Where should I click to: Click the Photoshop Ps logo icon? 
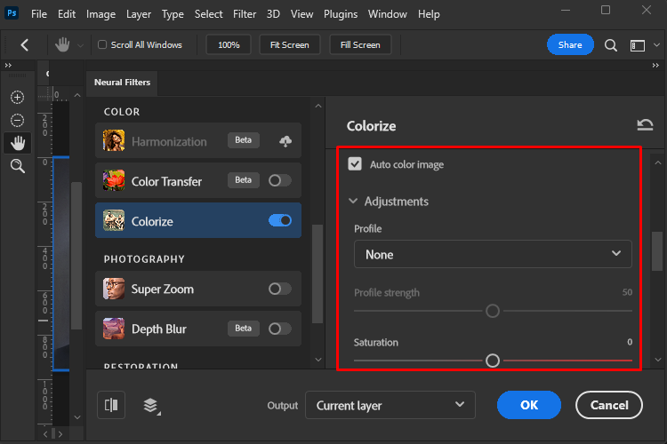coord(12,13)
